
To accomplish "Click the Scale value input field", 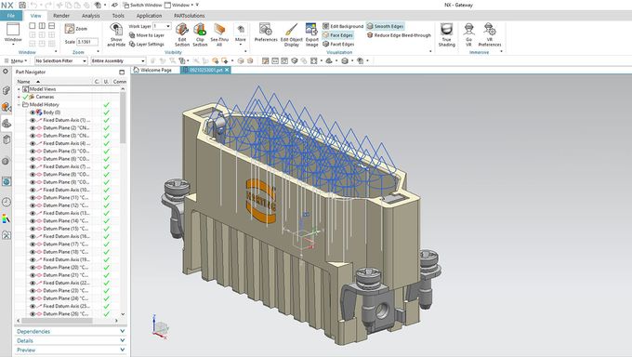I will [87, 42].
